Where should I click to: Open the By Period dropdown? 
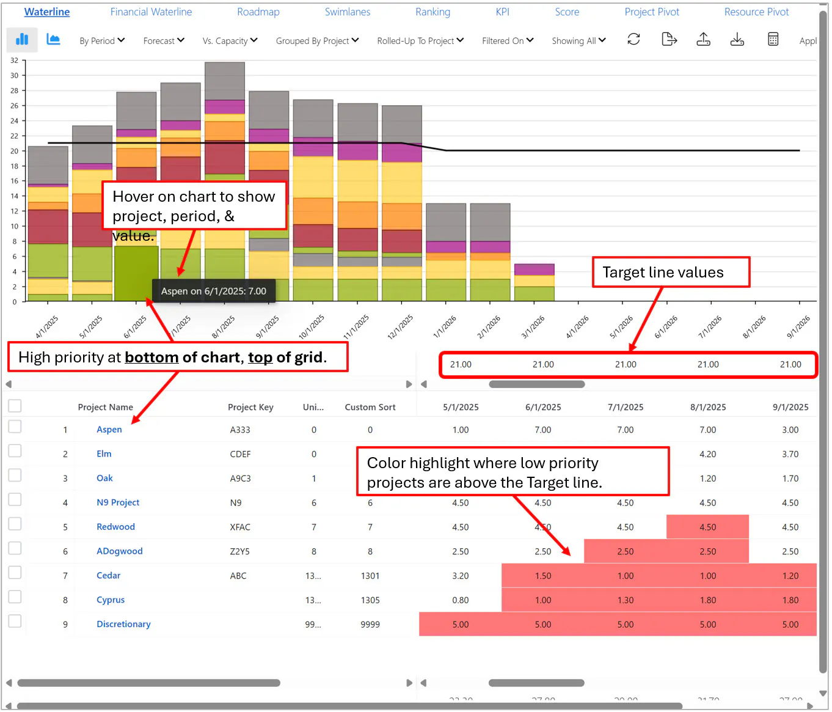click(x=102, y=41)
